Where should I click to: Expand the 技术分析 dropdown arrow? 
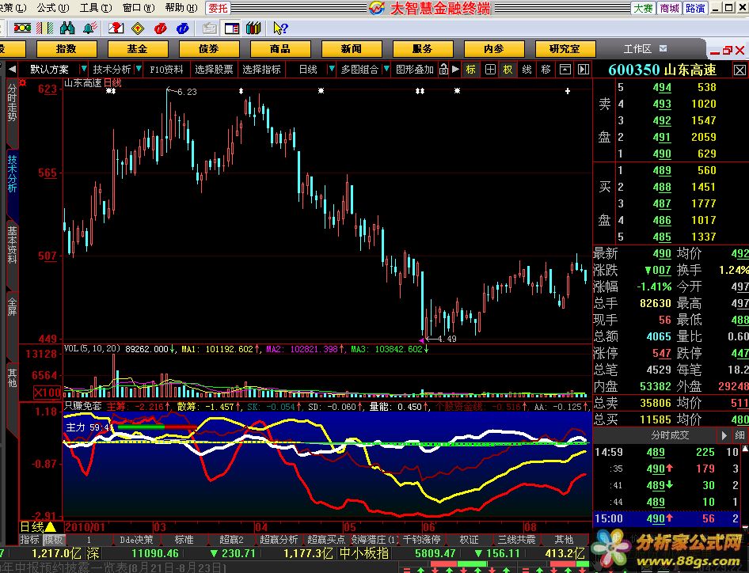139,69
